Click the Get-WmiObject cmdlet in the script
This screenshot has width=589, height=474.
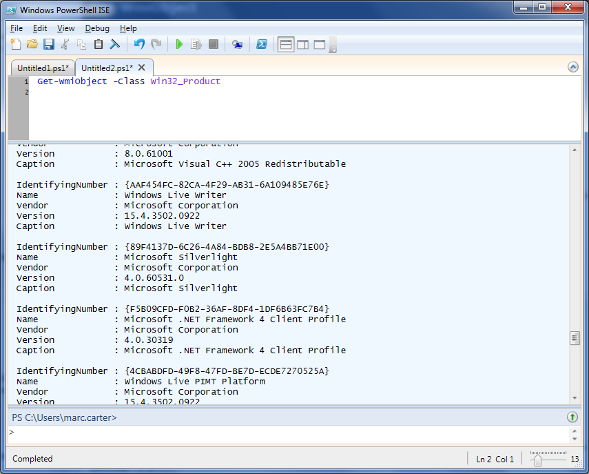tap(72, 81)
